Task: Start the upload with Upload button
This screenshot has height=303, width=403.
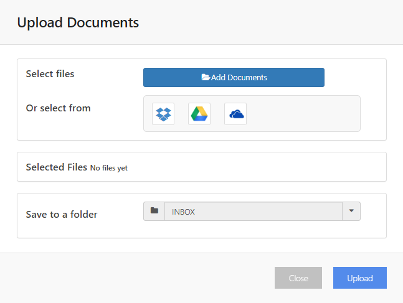Action: 360,278
